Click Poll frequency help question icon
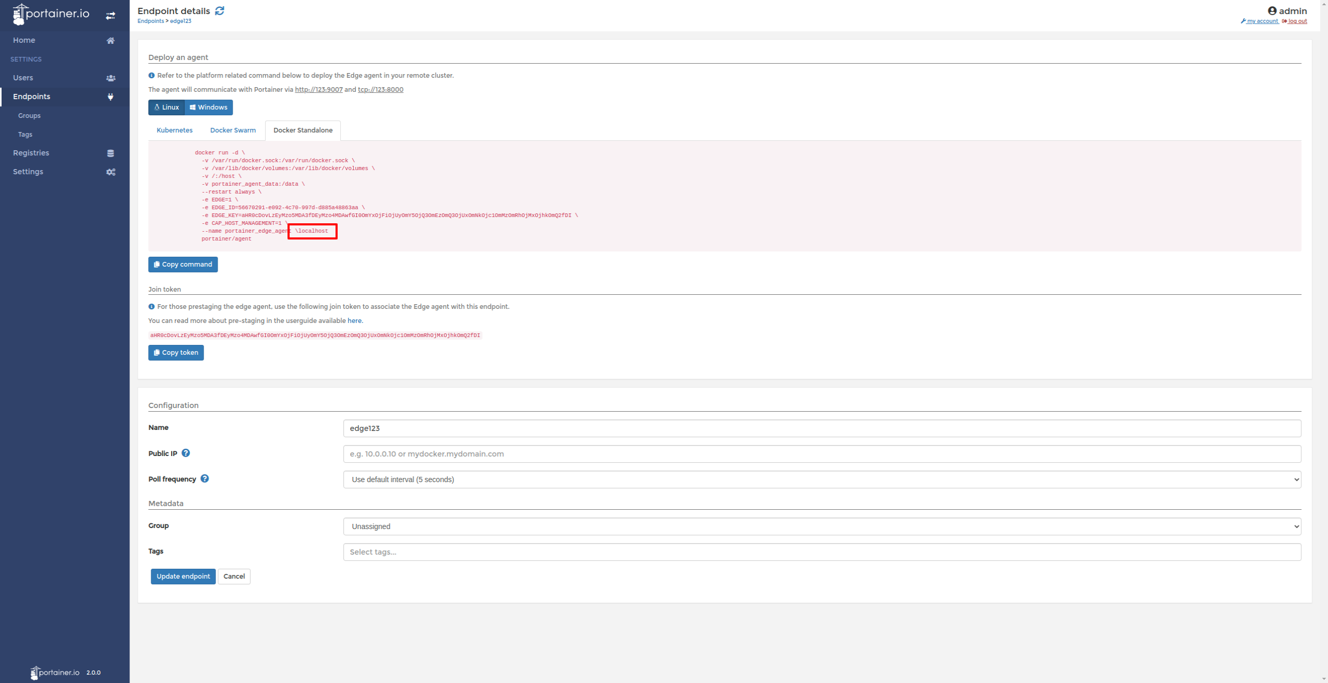This screenshot has height=683, width=1328. [x=205, y=478]
